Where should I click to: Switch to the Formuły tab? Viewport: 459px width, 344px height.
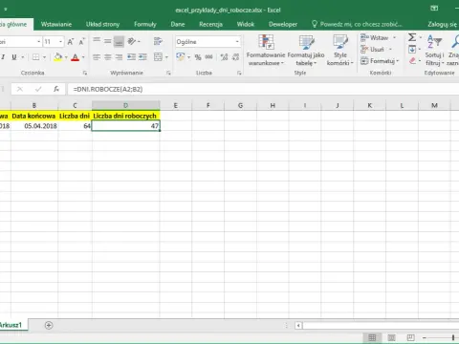tap(145, 24)
